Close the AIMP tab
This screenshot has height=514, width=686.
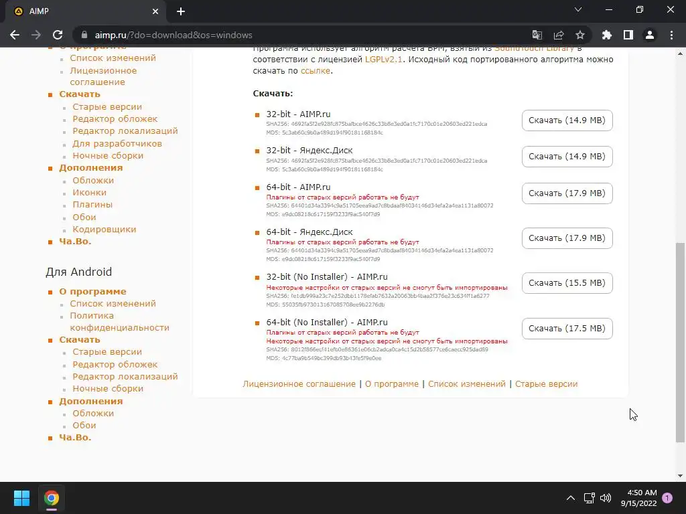155,11
